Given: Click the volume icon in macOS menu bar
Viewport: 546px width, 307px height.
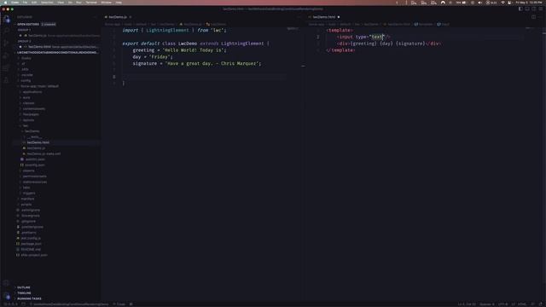Looking at the screenshot, I should (479, 3).
